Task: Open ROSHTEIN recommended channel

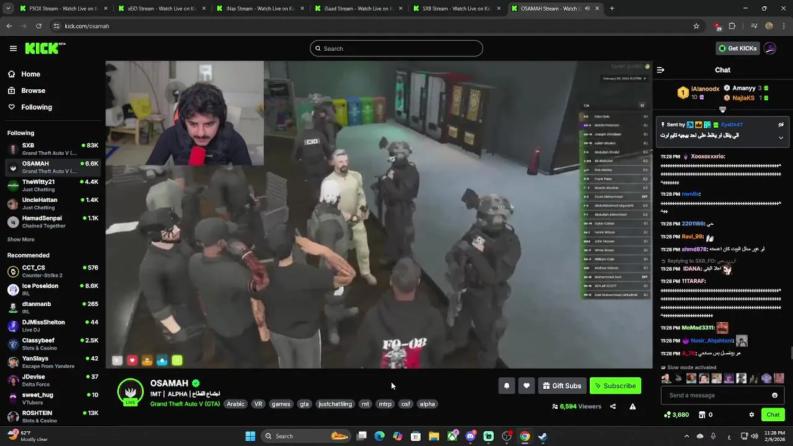Action: [x=53, y=417]
